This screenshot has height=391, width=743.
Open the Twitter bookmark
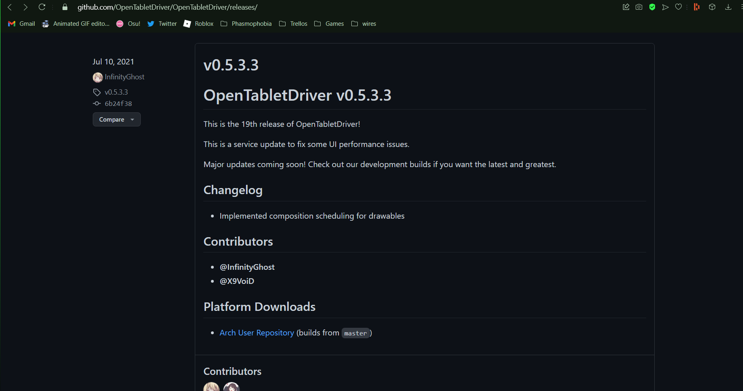[162, 23]
